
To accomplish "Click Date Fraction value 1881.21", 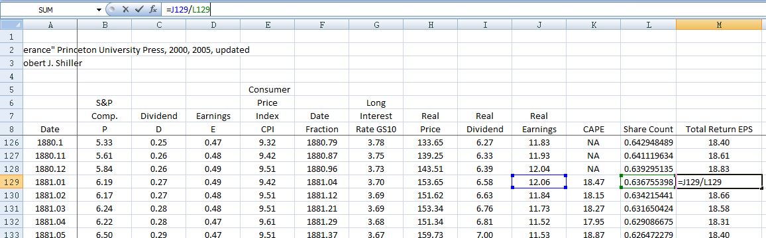I will pyautogui.click(x=321, y=208).
